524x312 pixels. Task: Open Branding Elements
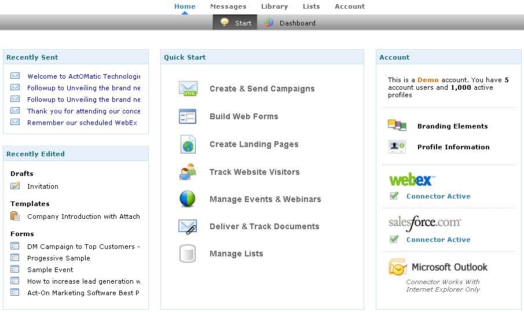(x=452, y=126)
